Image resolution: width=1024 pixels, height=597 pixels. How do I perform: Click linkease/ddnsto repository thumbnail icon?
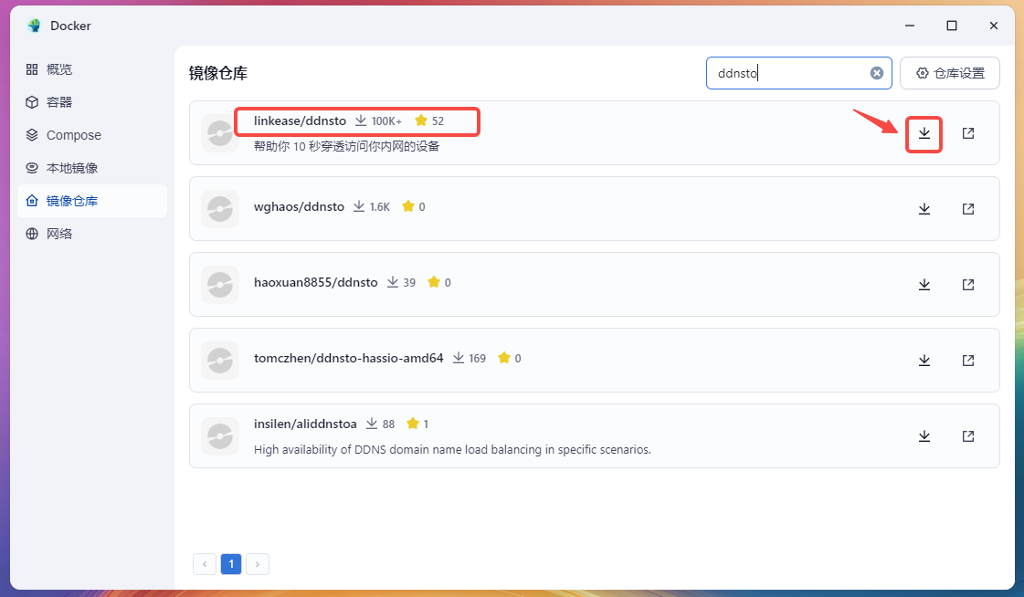[220, 133]
